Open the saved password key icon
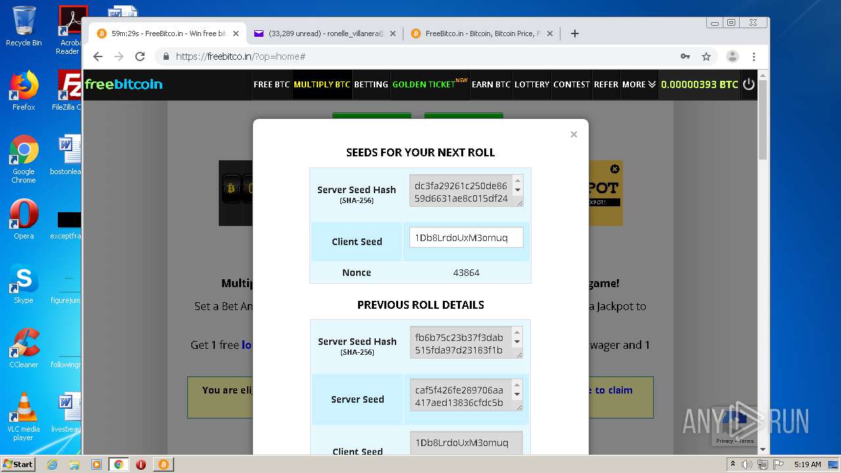The height and width of the screenshot is (473, 841). tap(685, 56)
